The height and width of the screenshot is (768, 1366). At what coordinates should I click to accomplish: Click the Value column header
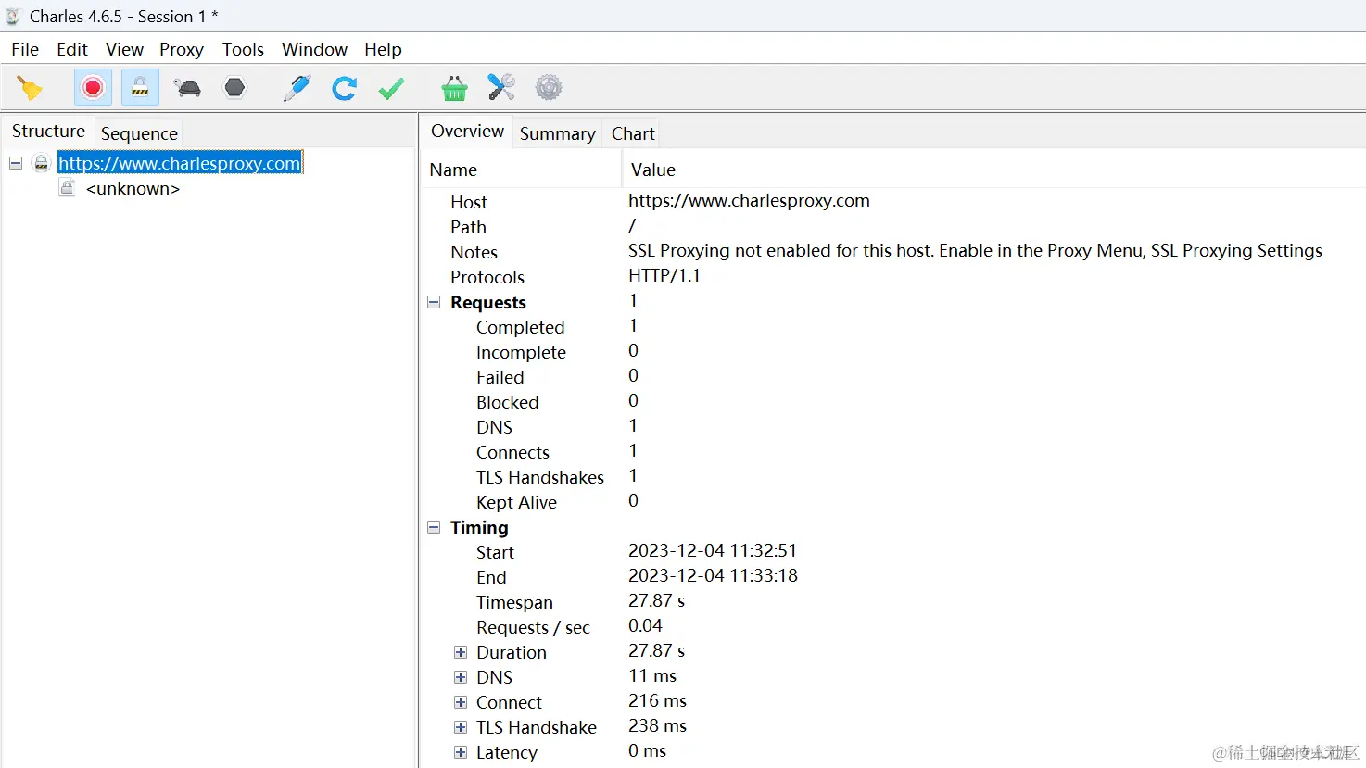click(995, 170)
